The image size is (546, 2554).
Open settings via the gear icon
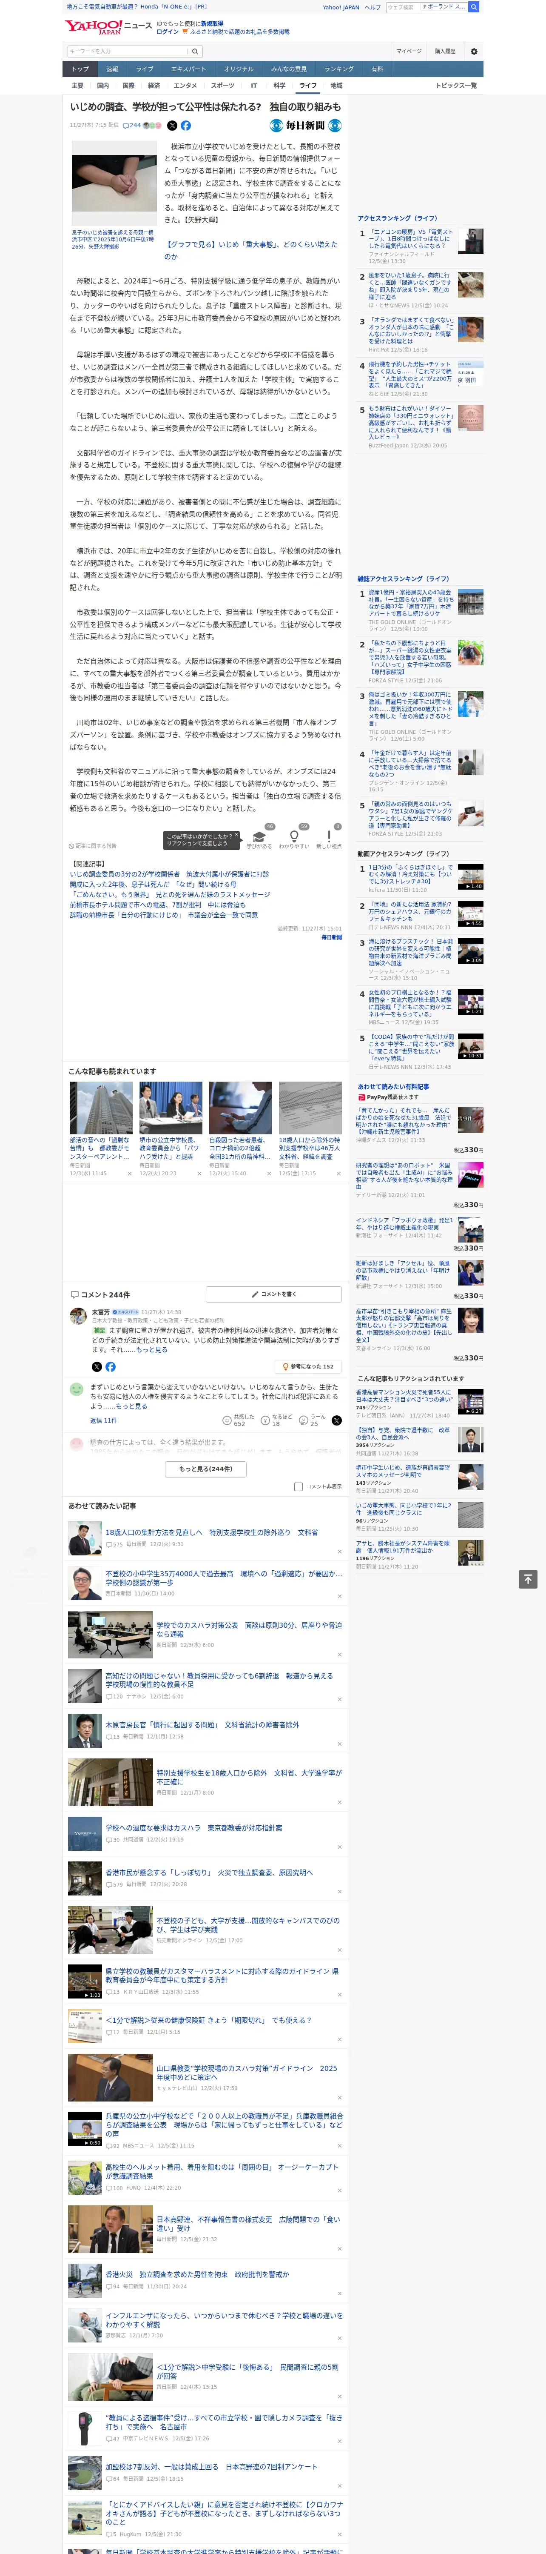(474, 51)
